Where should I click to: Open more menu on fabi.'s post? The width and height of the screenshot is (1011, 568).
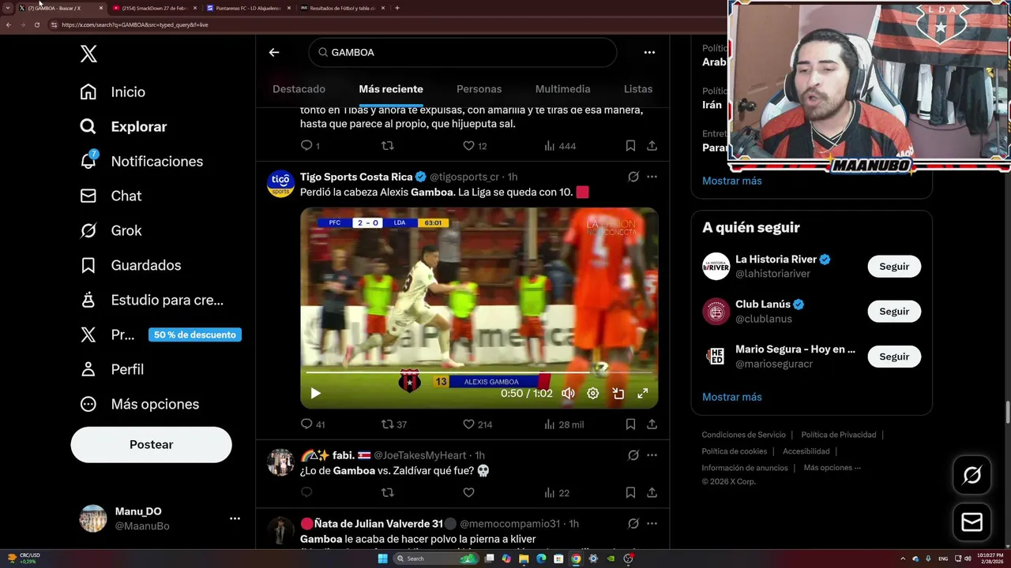point(652,455)
